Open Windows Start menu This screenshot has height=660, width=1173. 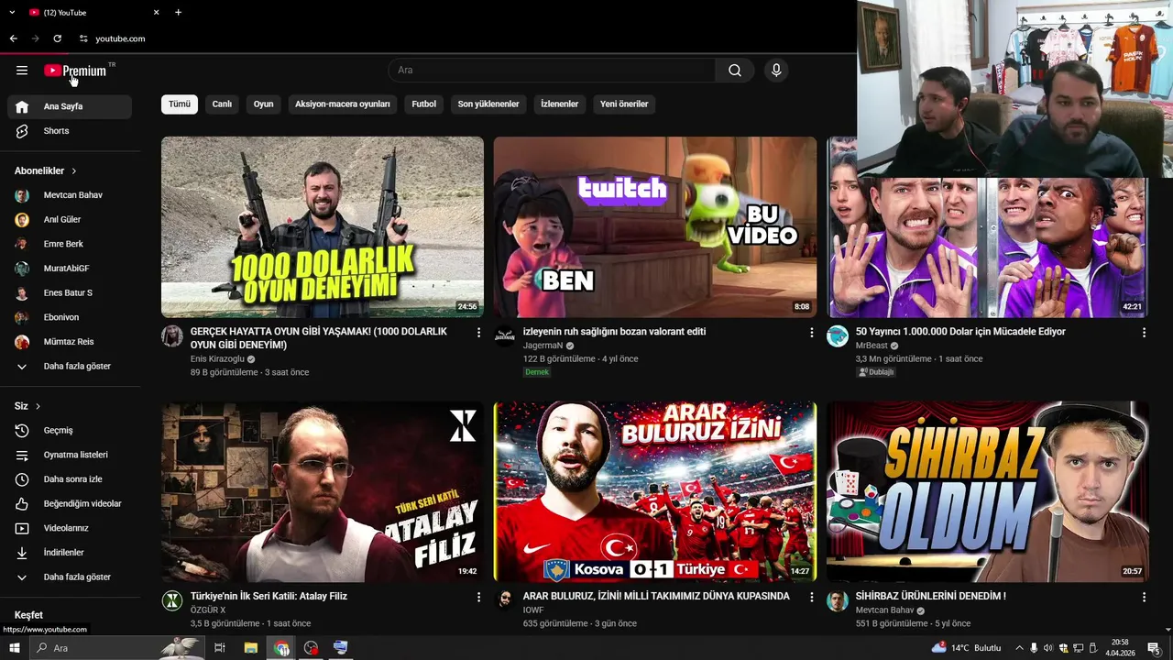click(x=14, y=648)
